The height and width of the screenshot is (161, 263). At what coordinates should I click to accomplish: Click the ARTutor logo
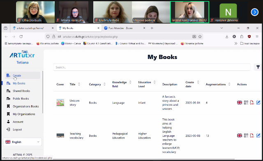[22, 54]
